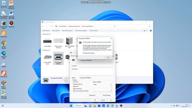Go up one level with the up arrow

click(52, 26)
